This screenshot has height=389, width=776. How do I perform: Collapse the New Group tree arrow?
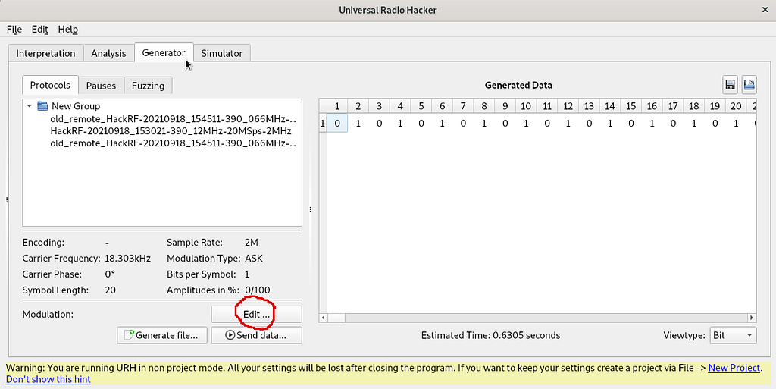30,106
